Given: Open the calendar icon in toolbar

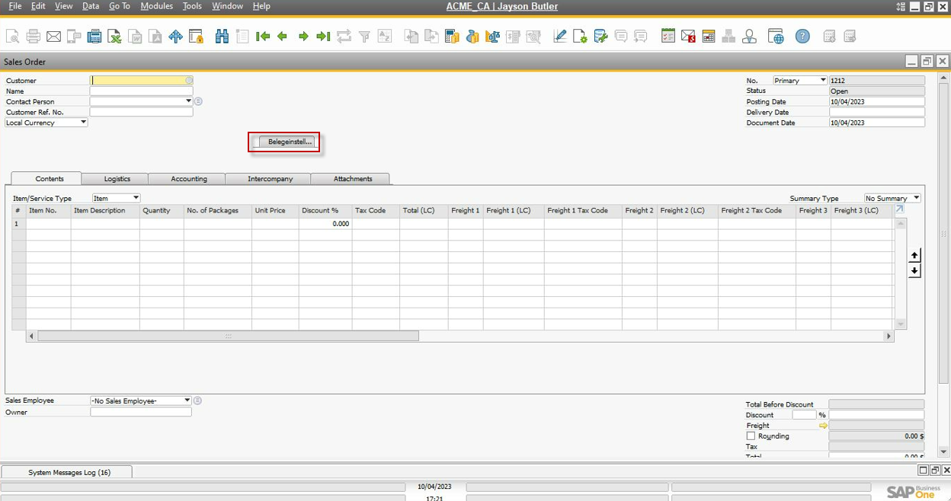Looking at the screenshot, I should (708, 37).
